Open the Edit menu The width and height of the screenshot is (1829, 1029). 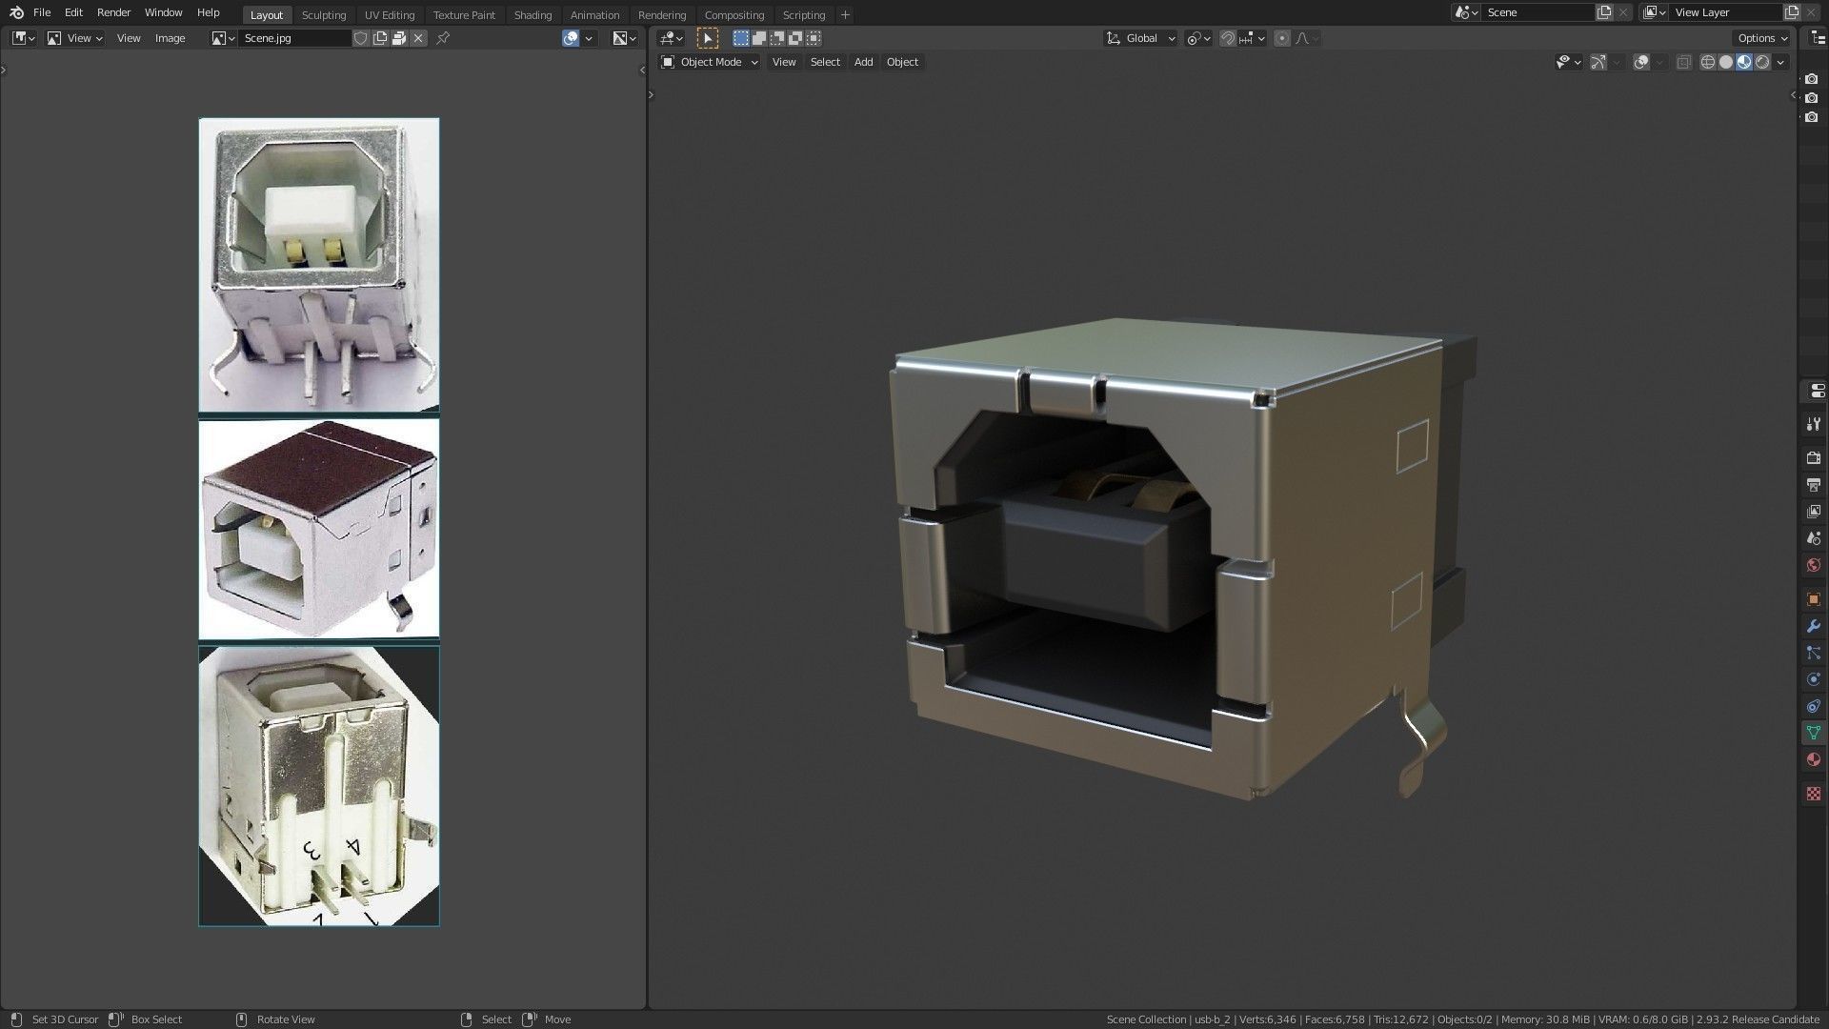click(73, 12)
